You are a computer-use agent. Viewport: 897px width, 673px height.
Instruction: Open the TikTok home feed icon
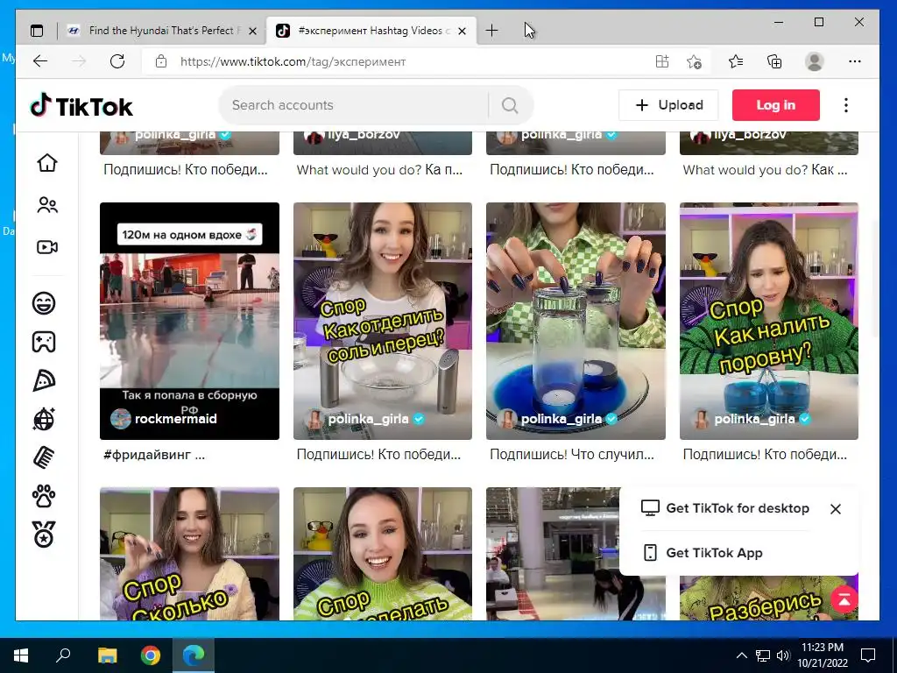(47, 163)
